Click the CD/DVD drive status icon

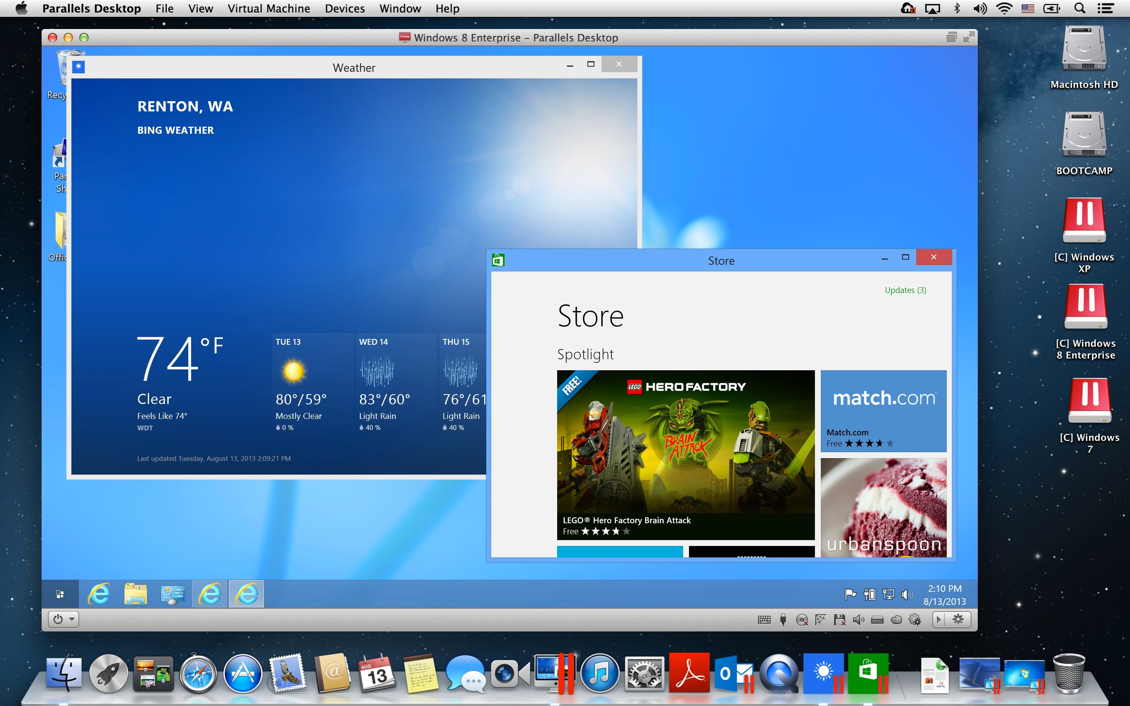tap(802, 620)
